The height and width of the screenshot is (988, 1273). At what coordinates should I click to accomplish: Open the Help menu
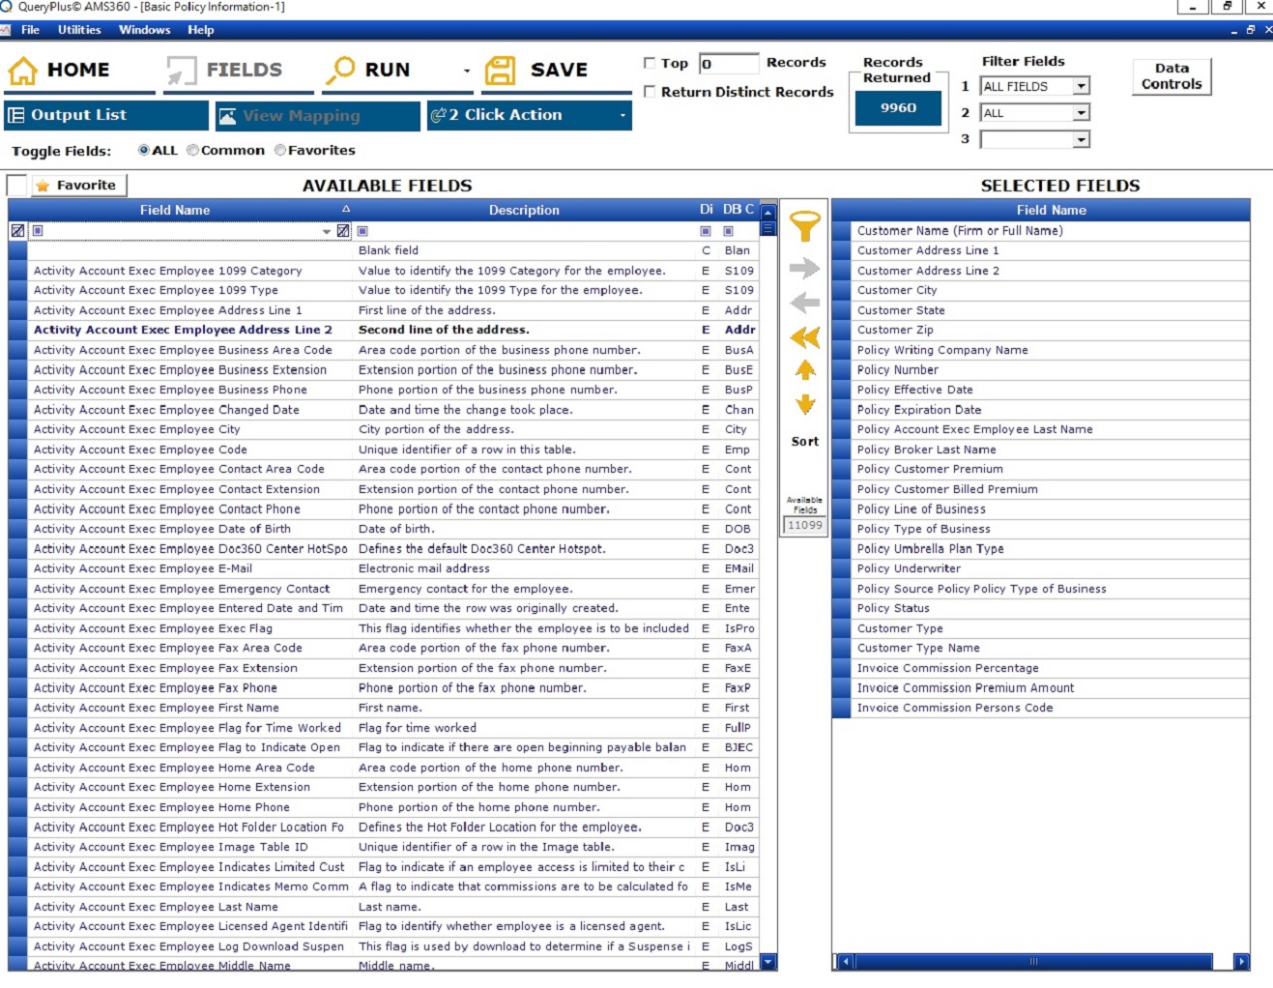tap(201, 30)
